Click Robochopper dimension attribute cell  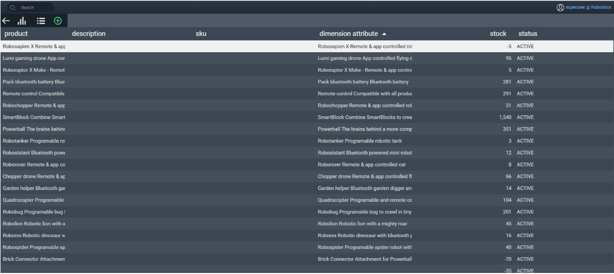365,106
